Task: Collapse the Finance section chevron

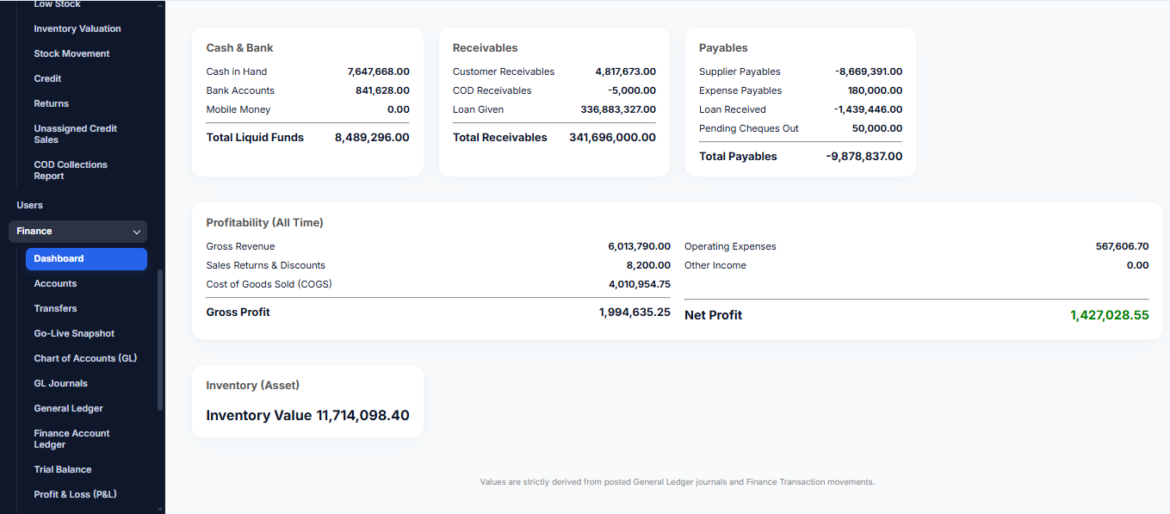Action: [x=136, y=232]
